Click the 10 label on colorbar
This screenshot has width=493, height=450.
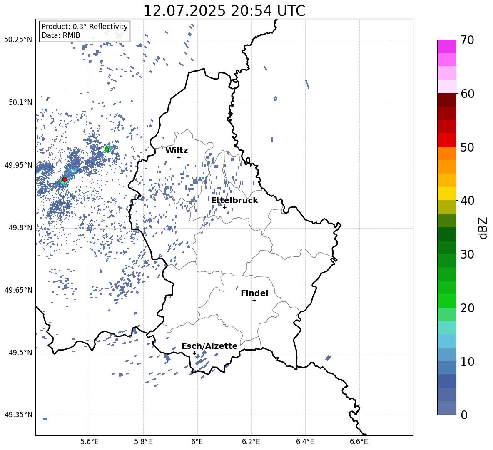click(x=467, y=361)
